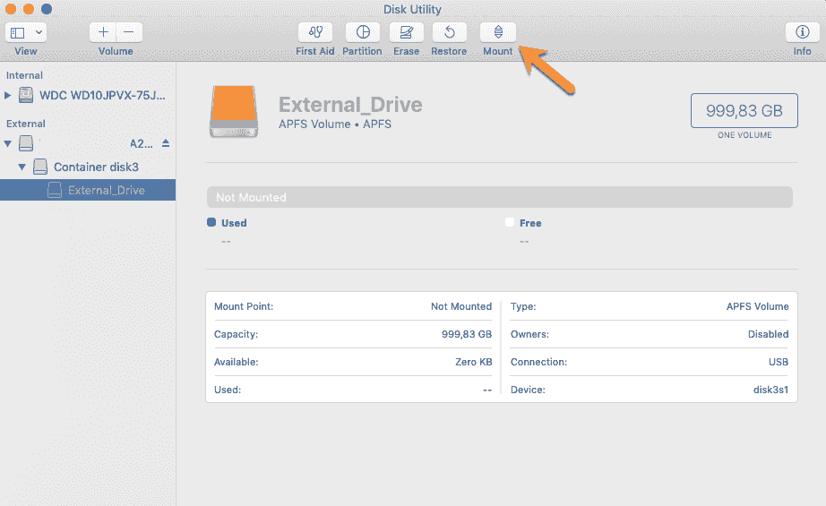This screenshot has width=826, height=506.
Task: Click the 'ONE VOLUME' label
Action: tap(744, 135)
